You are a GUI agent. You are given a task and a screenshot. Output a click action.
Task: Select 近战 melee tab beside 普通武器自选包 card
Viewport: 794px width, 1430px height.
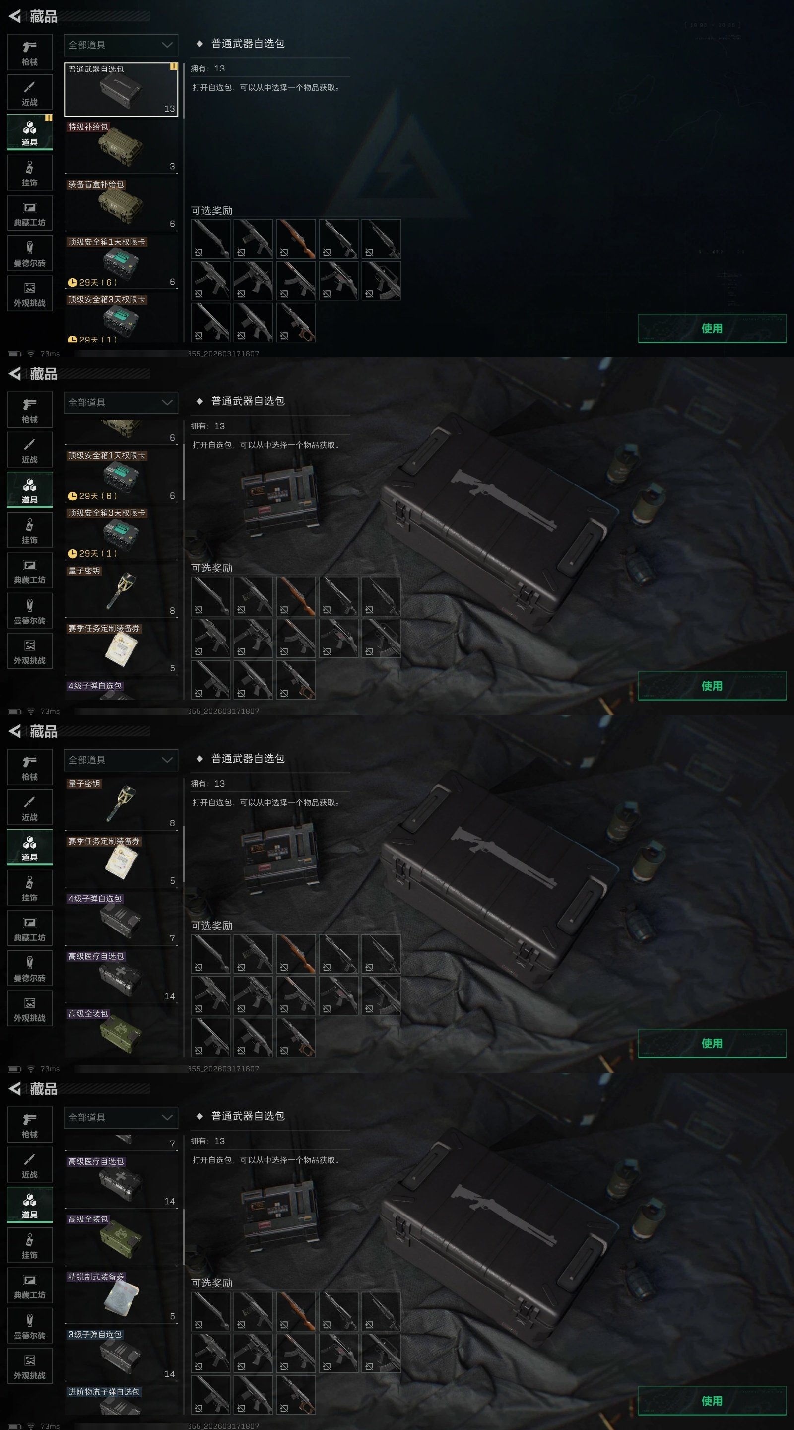pos(30,93)
